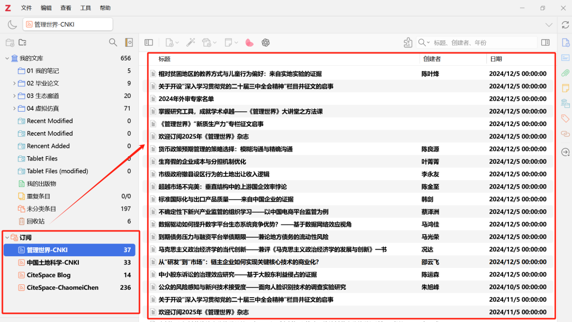Open the 编辑 menu
This screenshot has width=572, height=322.
(46, 8)
